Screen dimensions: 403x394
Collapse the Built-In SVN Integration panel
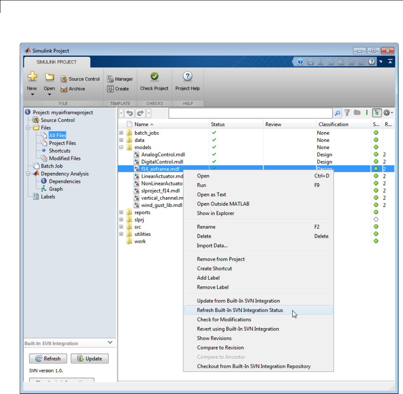(x=110, y=342)
